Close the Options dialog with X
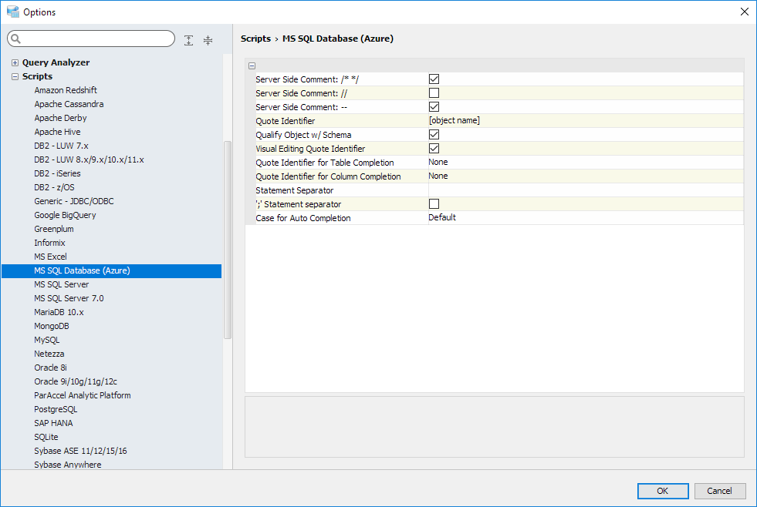 point(744,12)
